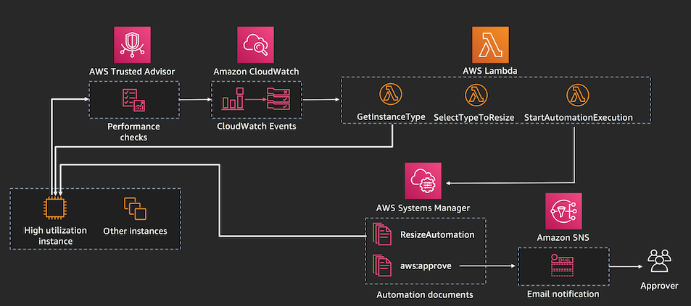Viewport: 691px width, 306px height.
Task: Click the large AWS Lambda service icon
Action: pos(490,44)
